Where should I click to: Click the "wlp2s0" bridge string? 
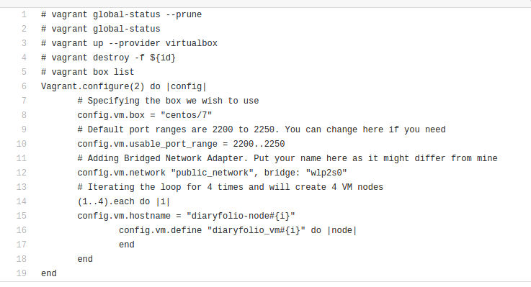326,173
